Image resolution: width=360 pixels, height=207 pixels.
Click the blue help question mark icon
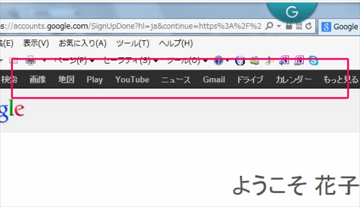click(218, 61)
